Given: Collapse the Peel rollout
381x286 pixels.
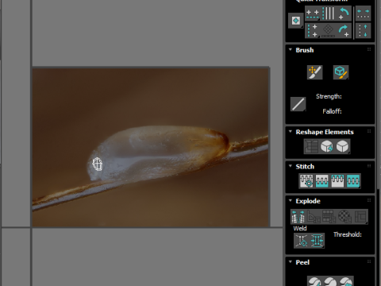Looking at the screenshot, I should [291, 262].
